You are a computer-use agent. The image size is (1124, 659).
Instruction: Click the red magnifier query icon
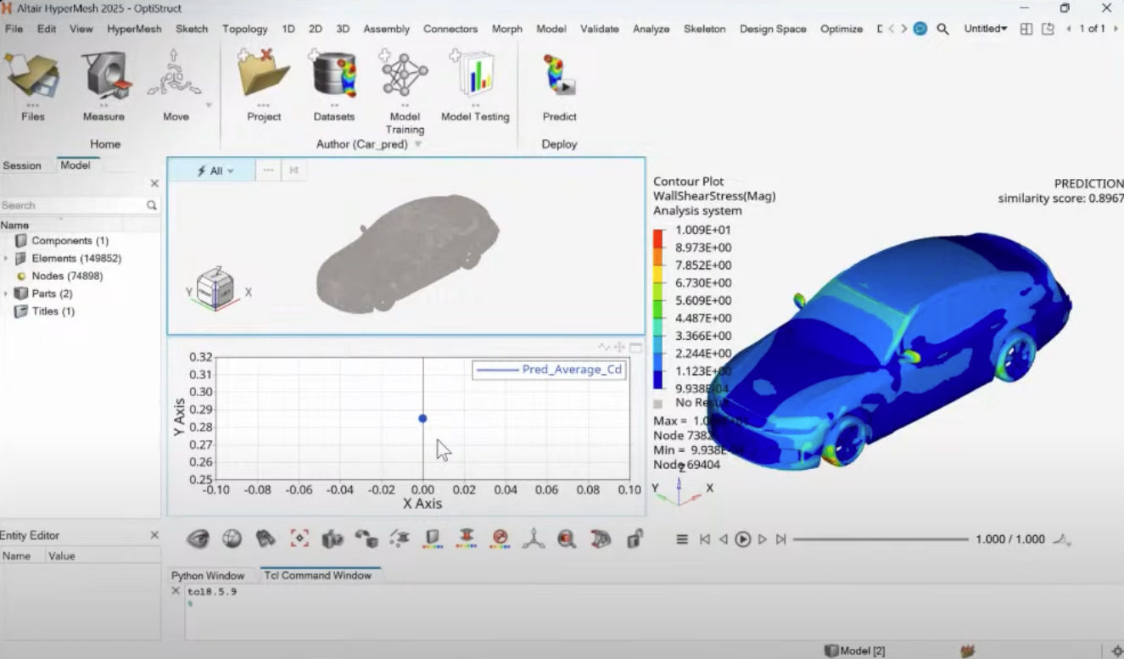[x=567, y=539]
